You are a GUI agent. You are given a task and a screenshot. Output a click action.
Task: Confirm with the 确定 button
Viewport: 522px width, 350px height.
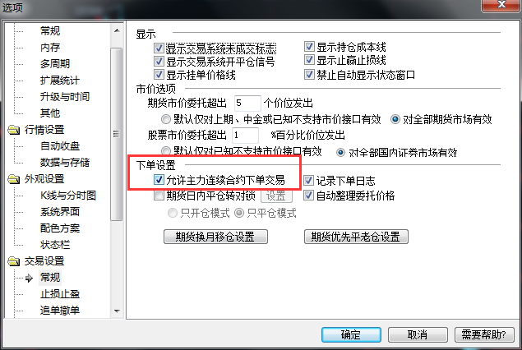(351, 334)
